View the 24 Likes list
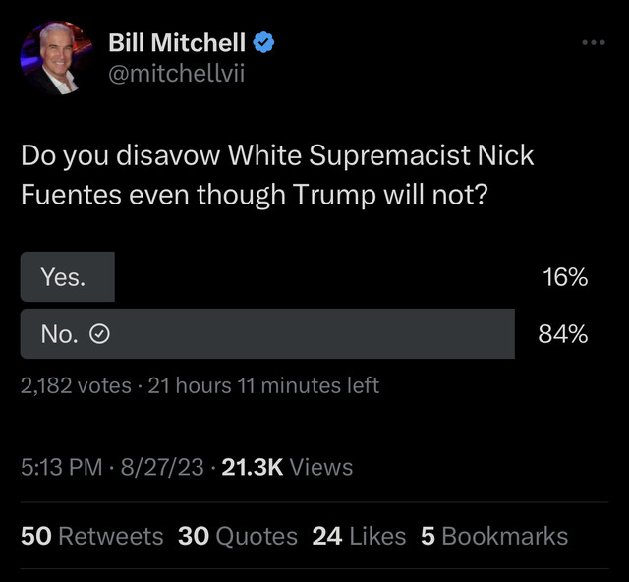This screenshot has width=629, height=582. click(x=359, y=536)
